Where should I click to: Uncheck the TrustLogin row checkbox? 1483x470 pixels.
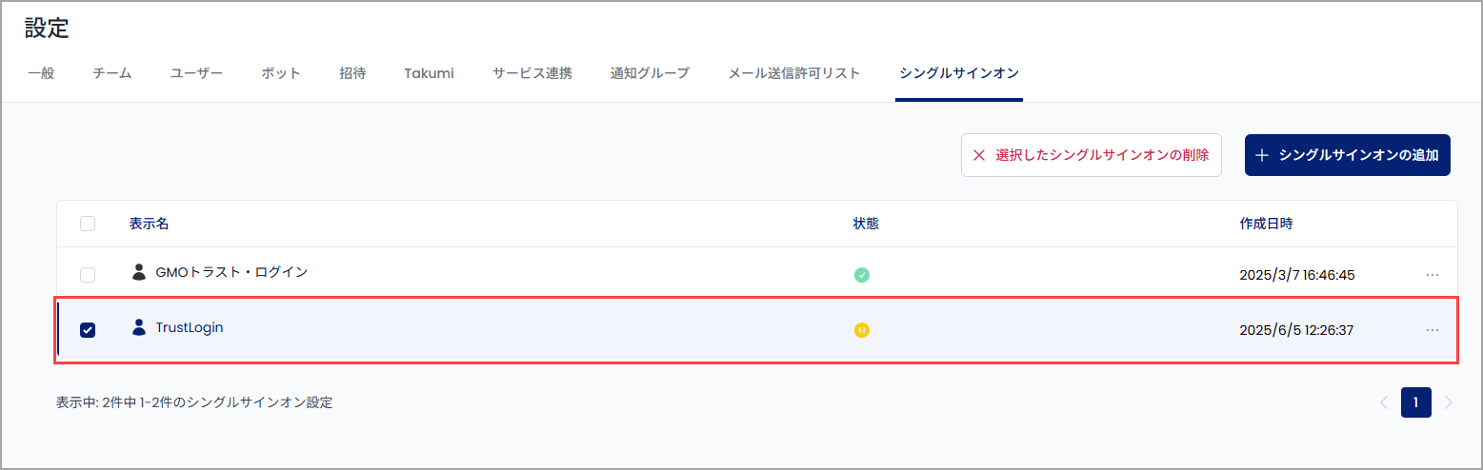pyautogui.click(x=88, y=330)
